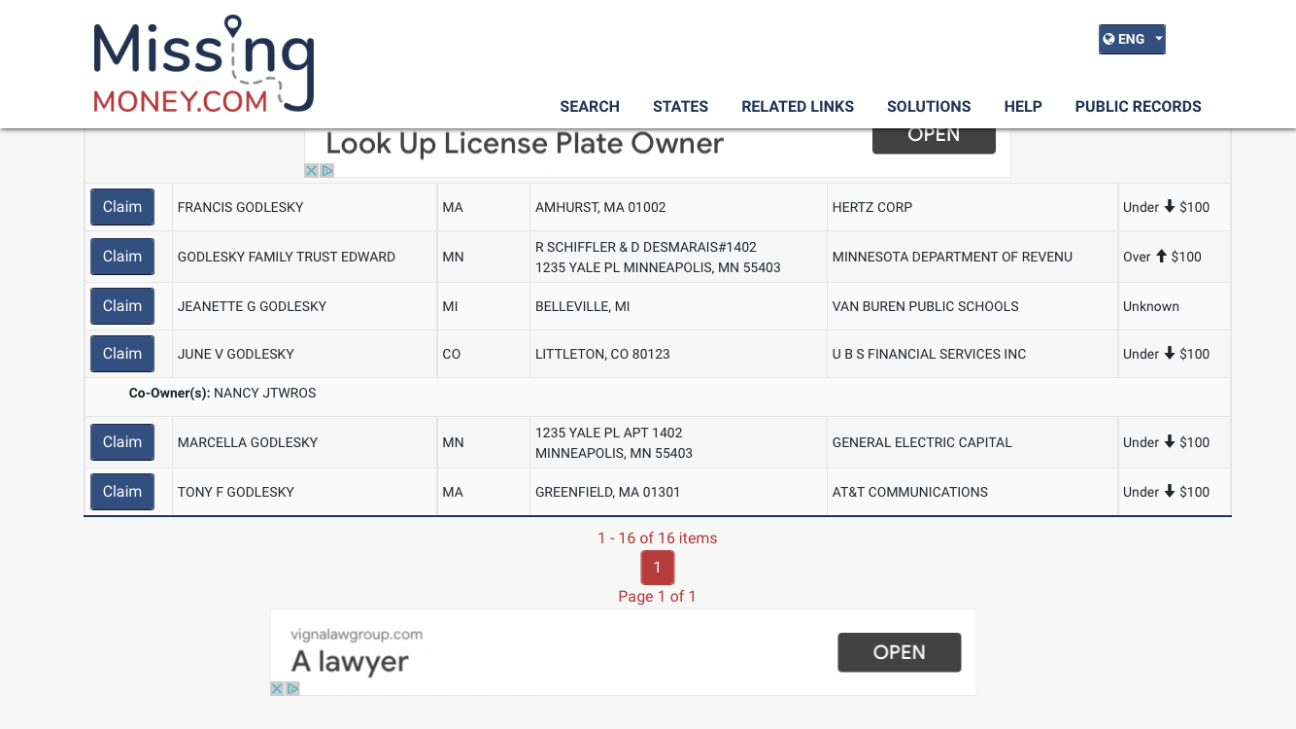Close the lawyer ad X icon
The height and width of the screenshot is (729, 1296).
277,688
